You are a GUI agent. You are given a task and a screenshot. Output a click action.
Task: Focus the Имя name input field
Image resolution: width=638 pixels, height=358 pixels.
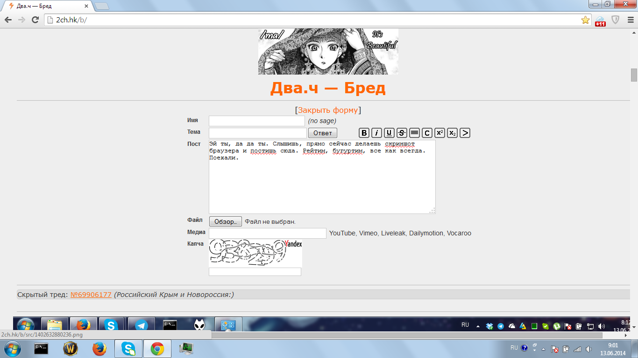257,121
